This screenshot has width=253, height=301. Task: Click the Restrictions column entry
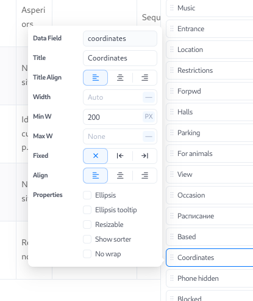click(210, 70)
